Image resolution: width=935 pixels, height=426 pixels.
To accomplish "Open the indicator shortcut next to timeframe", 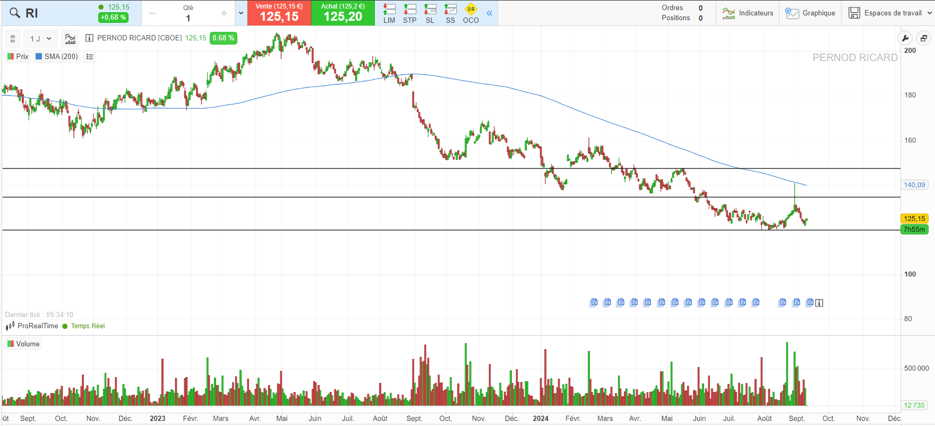I will pos(70,38).
